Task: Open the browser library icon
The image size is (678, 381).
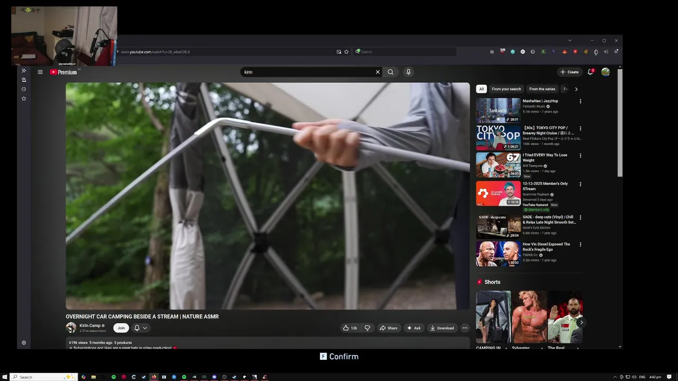Action: pos(492,52)
